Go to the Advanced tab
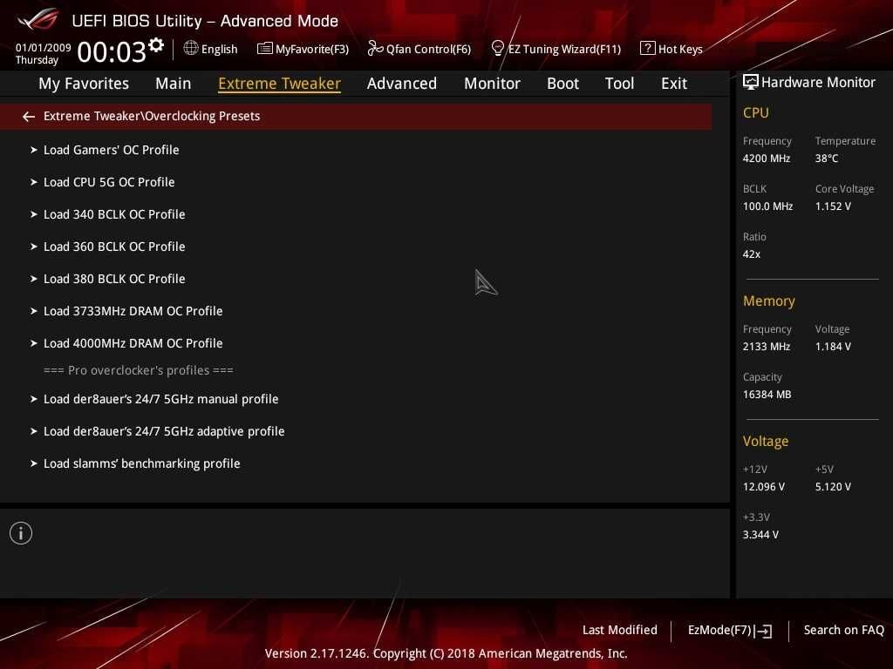893x669 pixels. tap(401, 84)
